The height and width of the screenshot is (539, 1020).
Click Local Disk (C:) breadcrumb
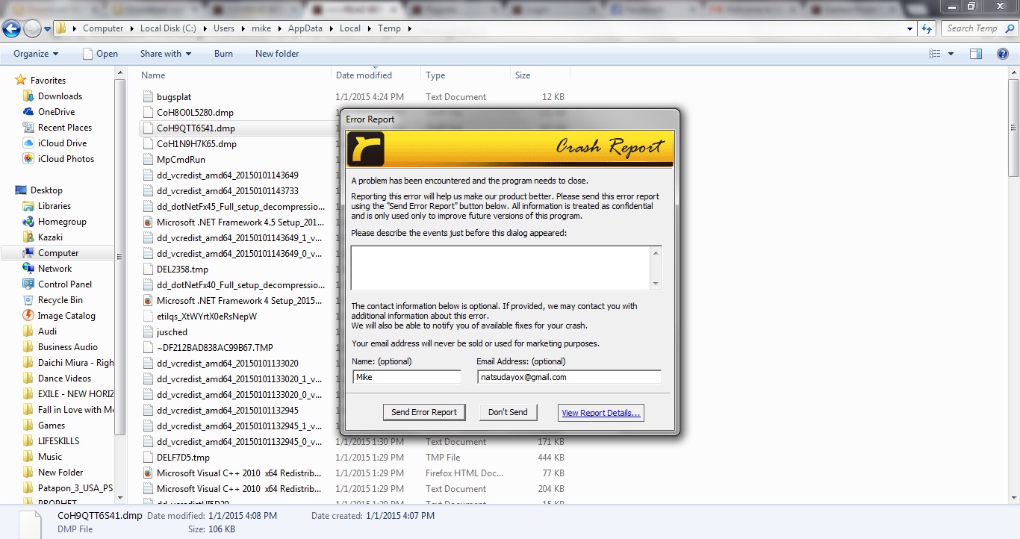click(168, 28)
